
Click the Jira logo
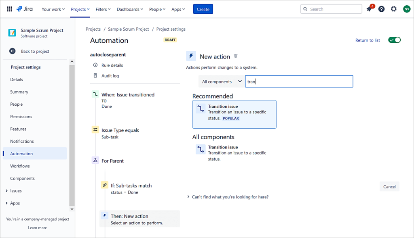coord(25,9)
